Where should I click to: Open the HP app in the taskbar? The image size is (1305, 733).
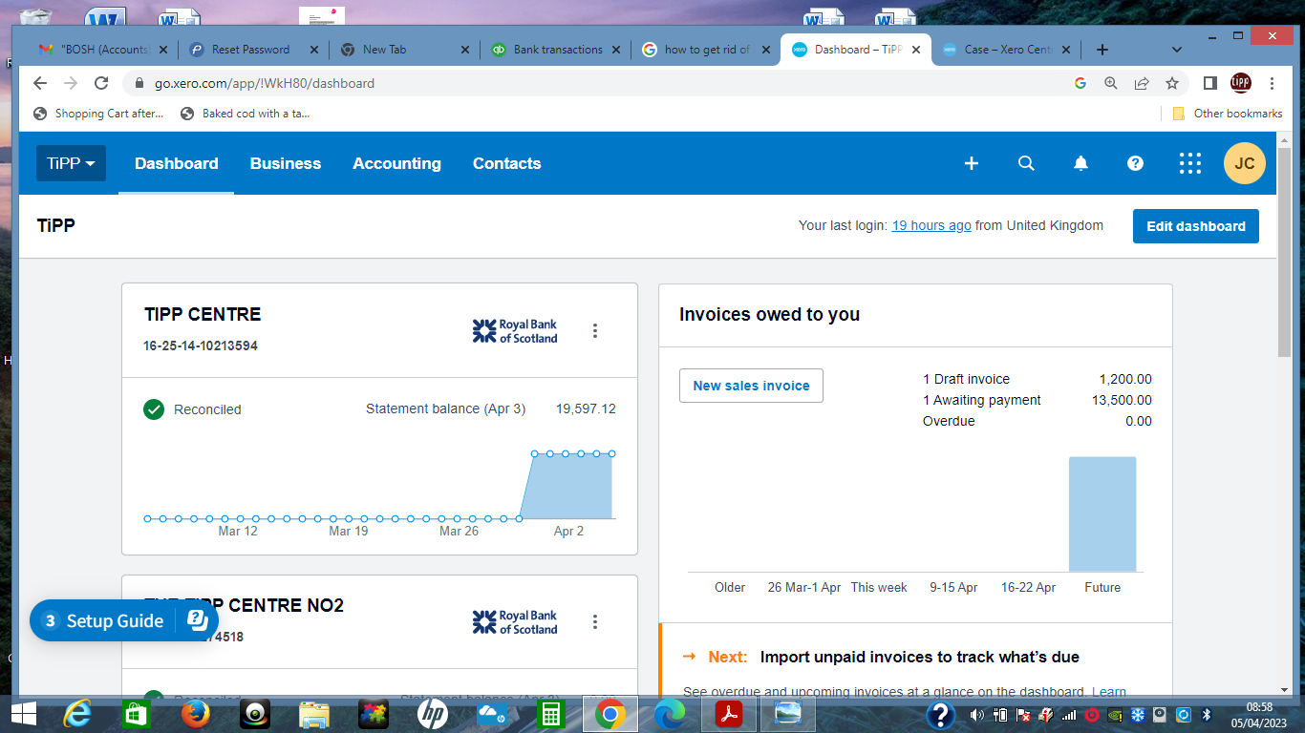point(433,714)
